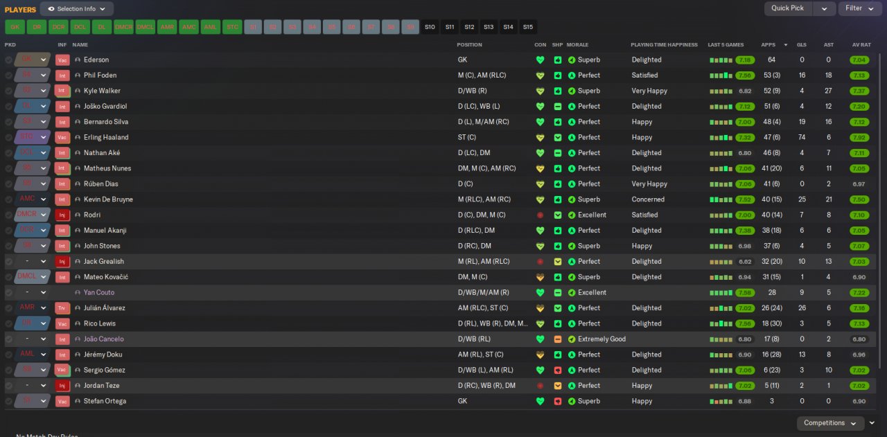Toggle the picked checkmark for Yan Couto
The width and height of the screenshot is (887, 437).
(x=8, y=292)
